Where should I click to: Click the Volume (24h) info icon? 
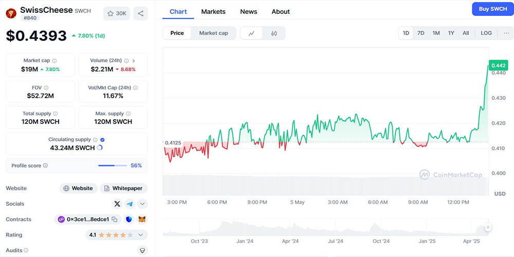coord(126,61)
